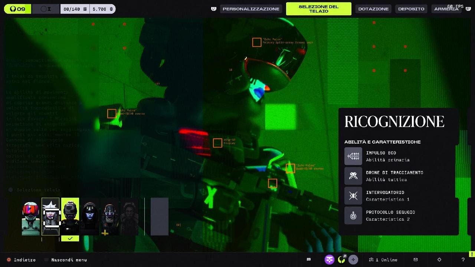Click the left bumper tab icon

214,9
